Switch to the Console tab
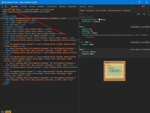 [x=23, y=6]
